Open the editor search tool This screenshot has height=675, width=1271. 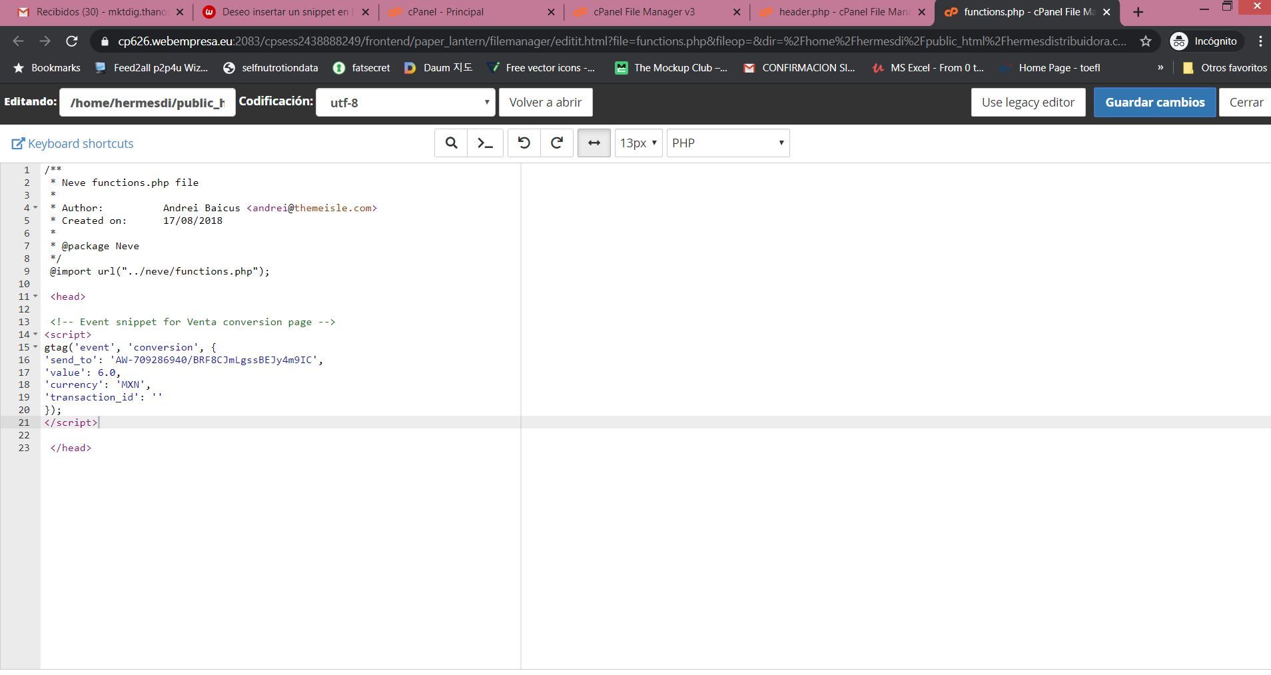click(x=451, y=143)
